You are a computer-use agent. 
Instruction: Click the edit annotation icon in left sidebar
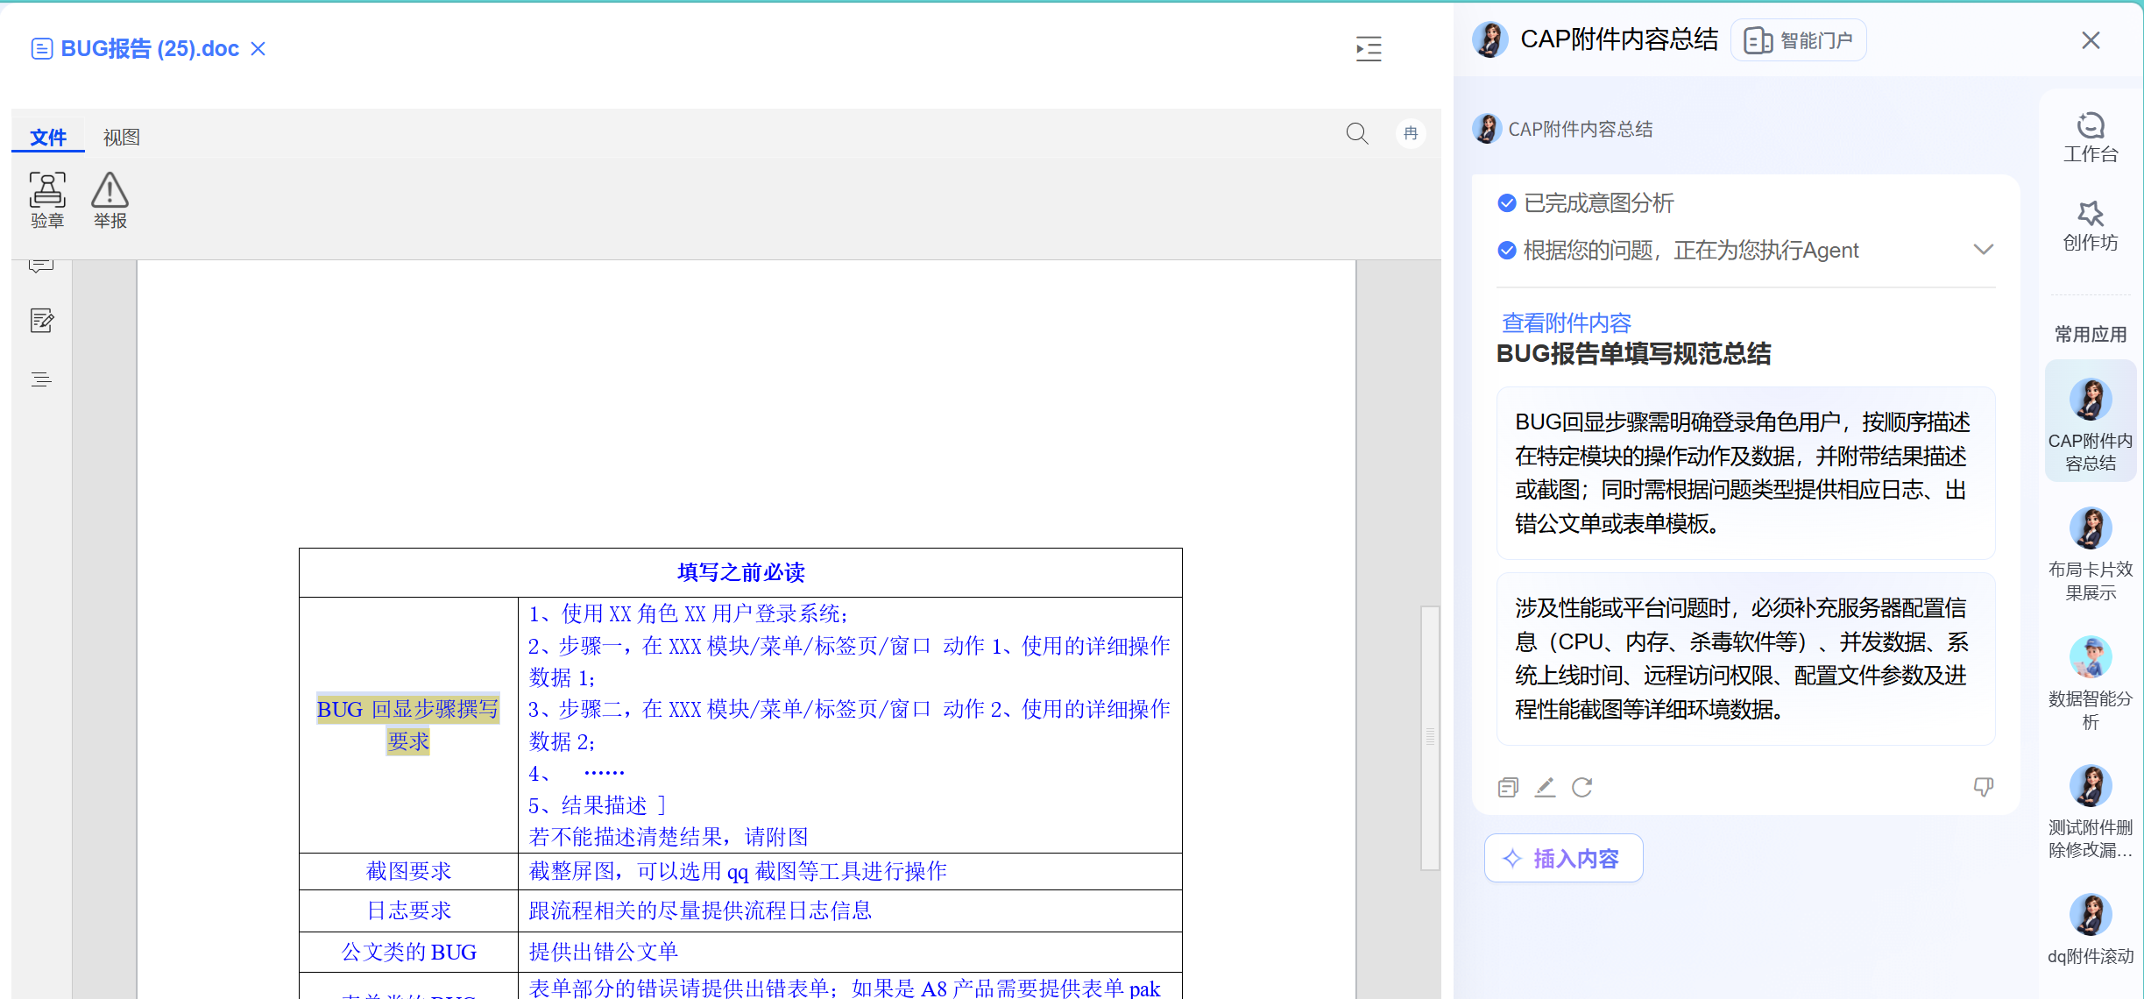click(41, 321)
